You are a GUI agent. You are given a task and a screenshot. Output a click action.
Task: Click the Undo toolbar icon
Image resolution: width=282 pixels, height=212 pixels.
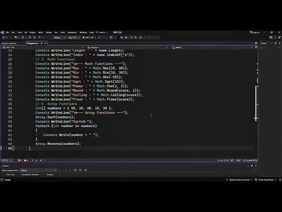tap(39, 38)
